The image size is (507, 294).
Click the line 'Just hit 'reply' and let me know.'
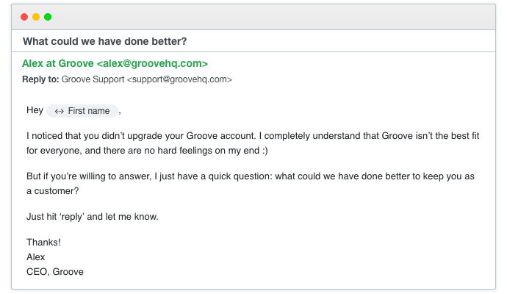pyautogui.click(x=92, y=217)
